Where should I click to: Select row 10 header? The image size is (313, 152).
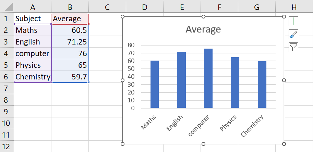[x=7, y=123]
